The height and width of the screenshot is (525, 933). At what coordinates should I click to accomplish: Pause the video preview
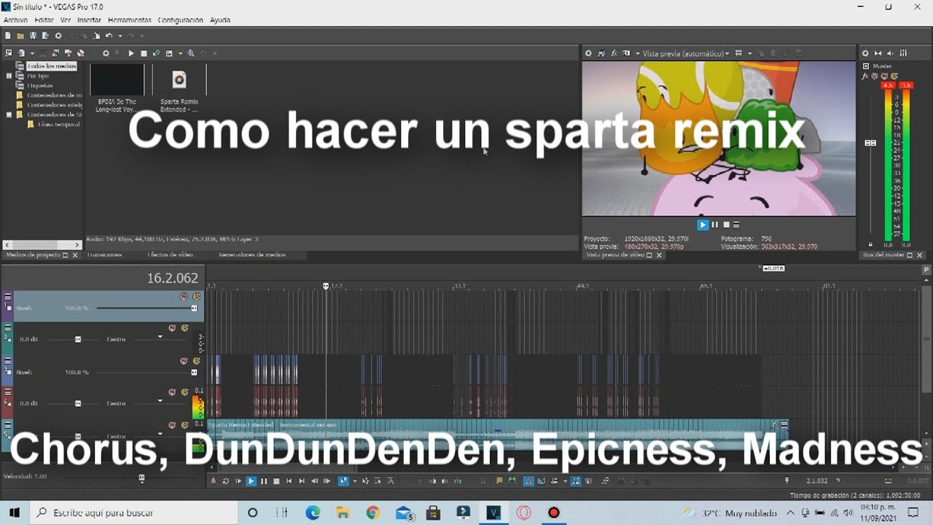click(715, 225)
